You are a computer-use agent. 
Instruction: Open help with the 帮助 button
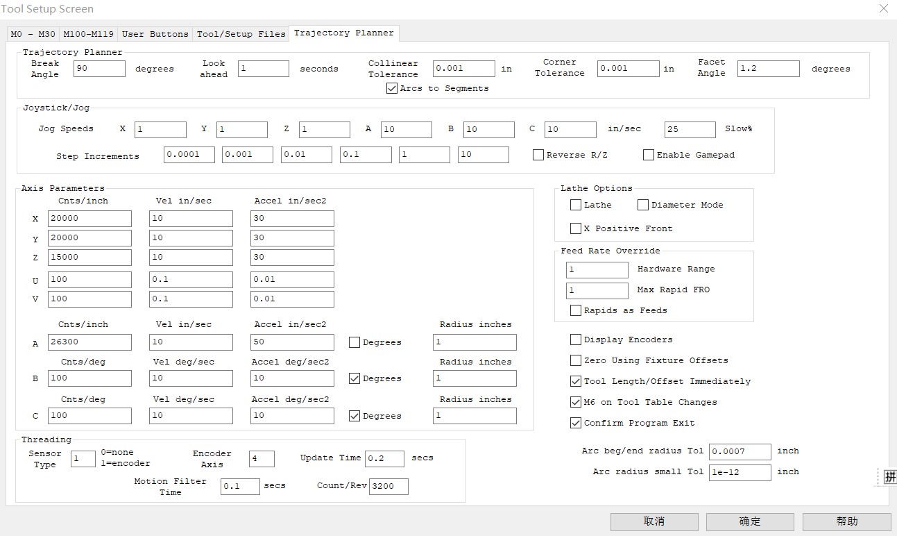[846, 521]
